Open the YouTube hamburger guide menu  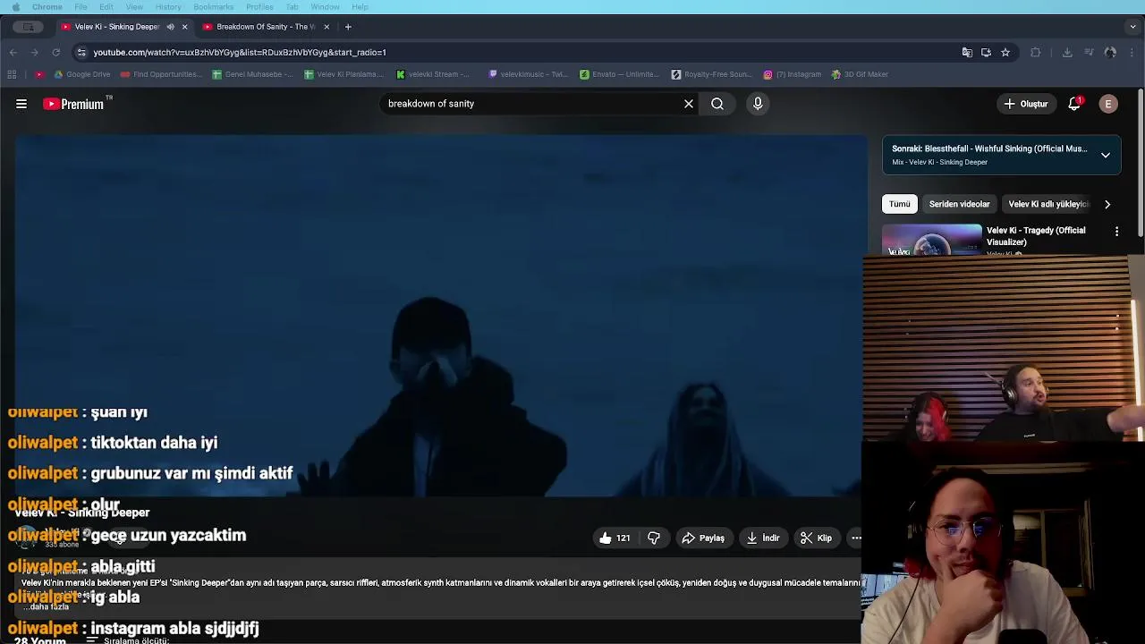click(21, 104)
